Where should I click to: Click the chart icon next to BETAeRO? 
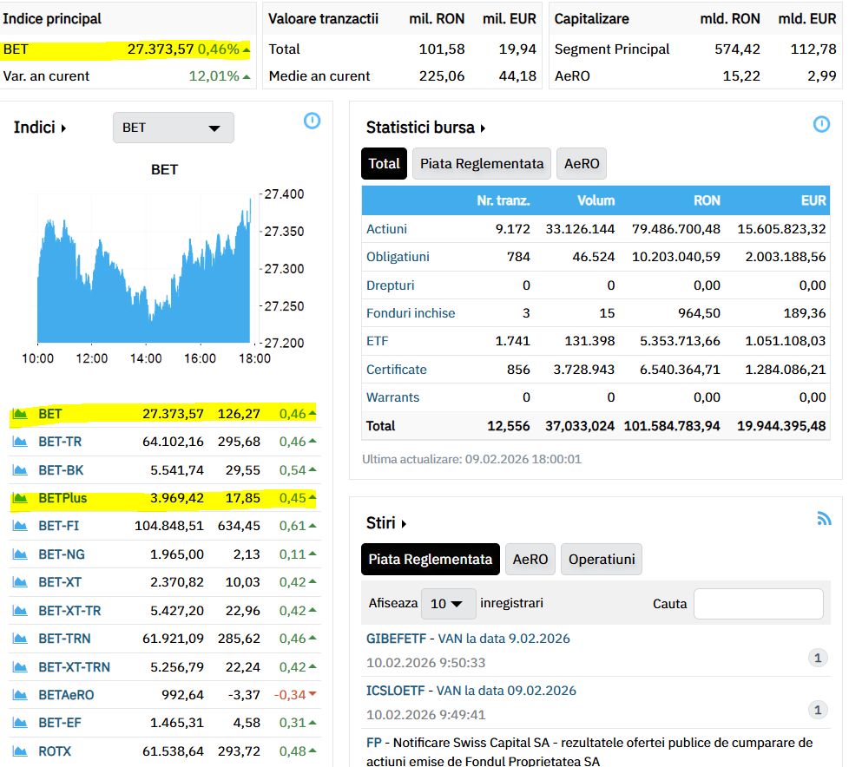tap(20, 695)
